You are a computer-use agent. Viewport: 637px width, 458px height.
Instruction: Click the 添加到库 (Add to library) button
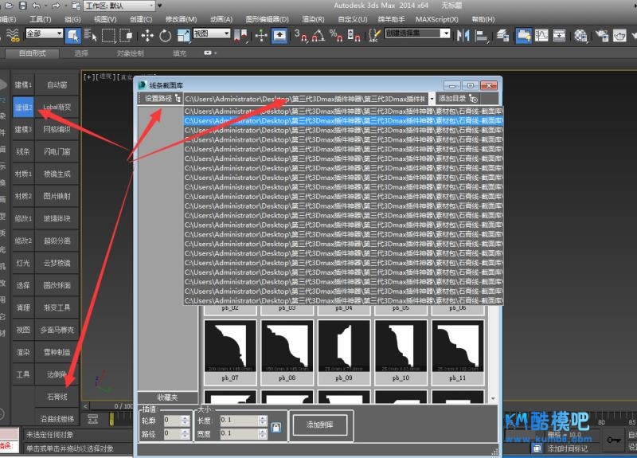tap(318, 425)
